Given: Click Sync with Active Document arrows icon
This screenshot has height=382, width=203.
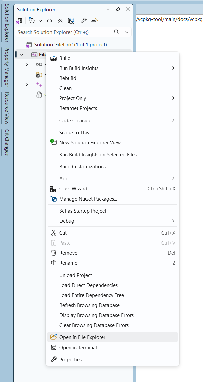Looking at the screenshot, I should coord(49,21).
